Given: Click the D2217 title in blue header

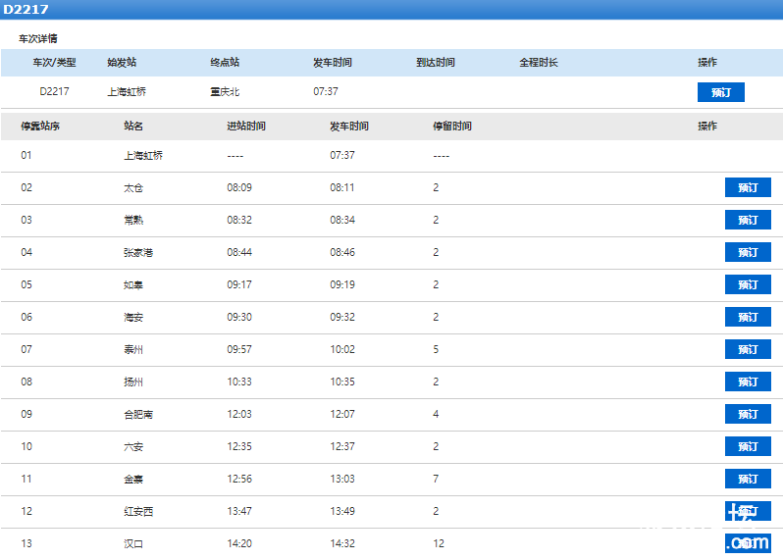Looking at the screenshot, I should pos(26,10).
